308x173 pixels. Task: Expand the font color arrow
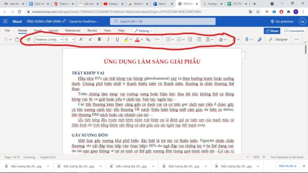click(142, 40)
